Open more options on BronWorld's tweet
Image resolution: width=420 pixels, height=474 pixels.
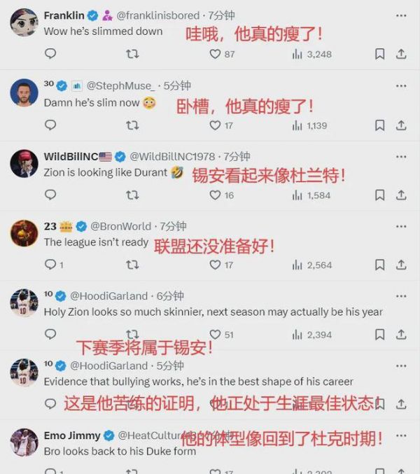click(x=401, y=227)
